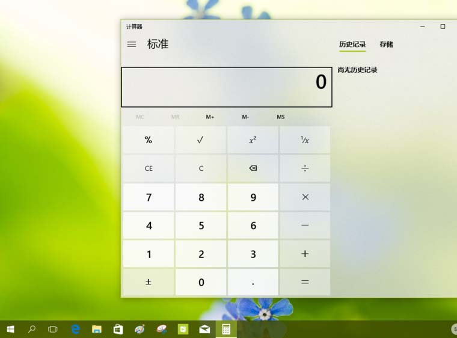457x338 pixels.
Task: Click the calculator display field
Action: click(x=227, y=87)
